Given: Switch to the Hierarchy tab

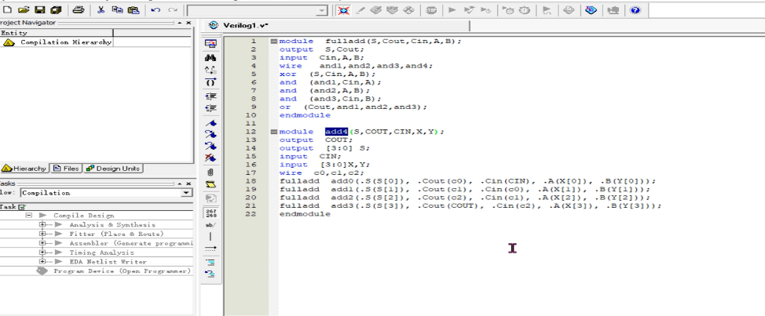Looking at the screenshot, I should tap(24, 169).
